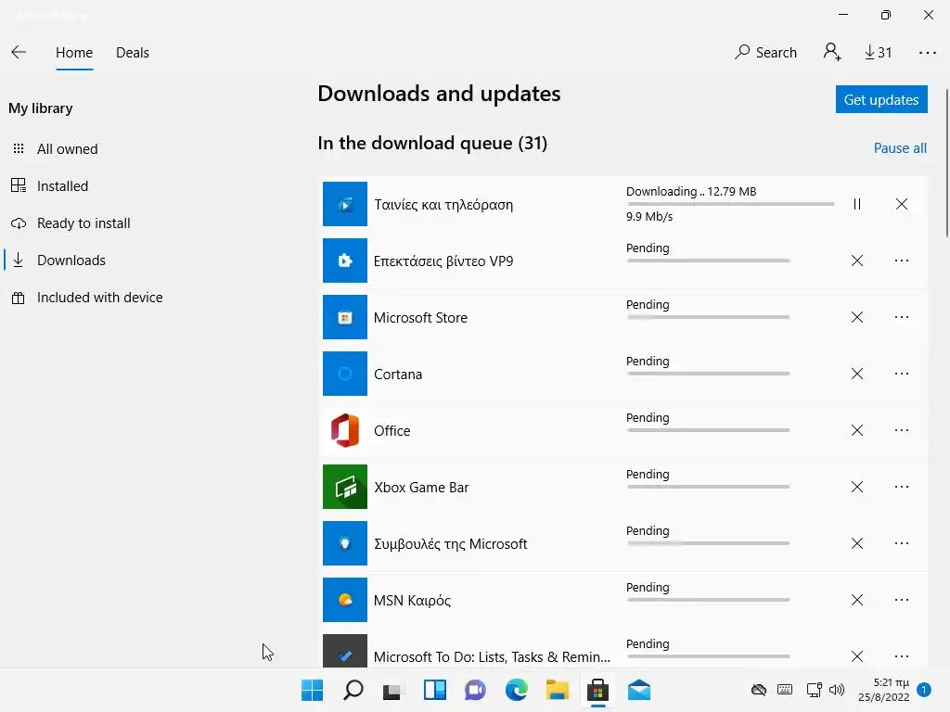
Task: Click the touch keyboard tray icon
Action: point(785,690)
